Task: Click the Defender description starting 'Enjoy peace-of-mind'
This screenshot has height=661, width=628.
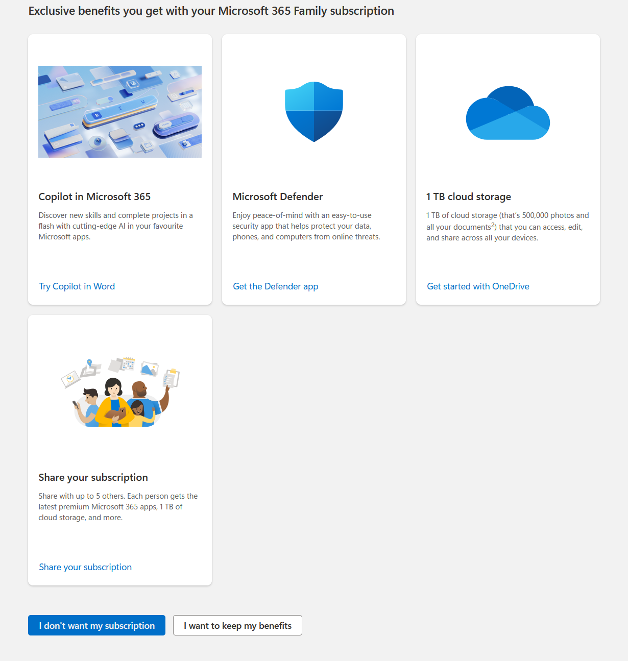Action: (306, 226)
